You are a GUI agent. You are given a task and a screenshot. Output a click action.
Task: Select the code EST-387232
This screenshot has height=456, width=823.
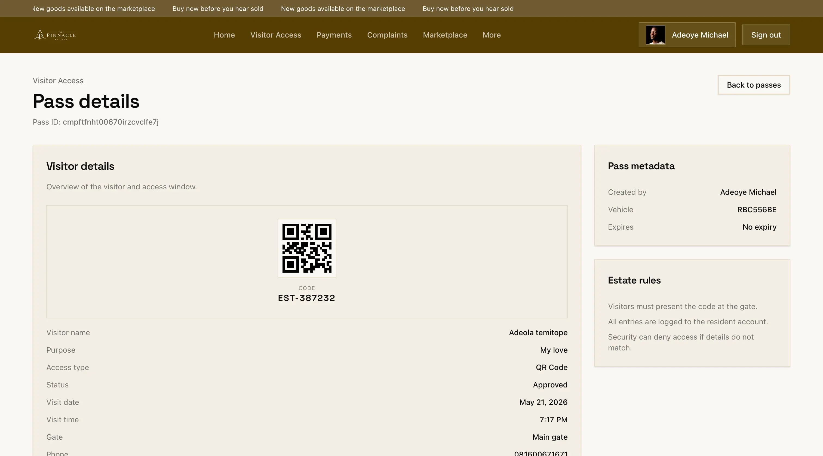click(x=307, y=298)
